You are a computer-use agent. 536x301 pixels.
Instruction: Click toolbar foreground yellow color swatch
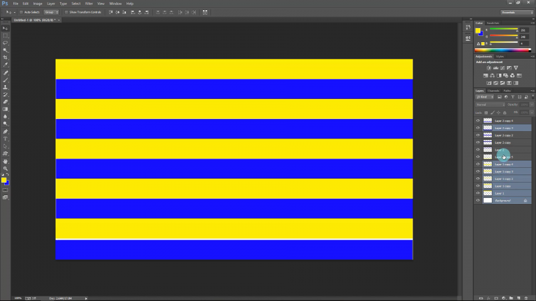pyautogui.click(x=3, y=180)
